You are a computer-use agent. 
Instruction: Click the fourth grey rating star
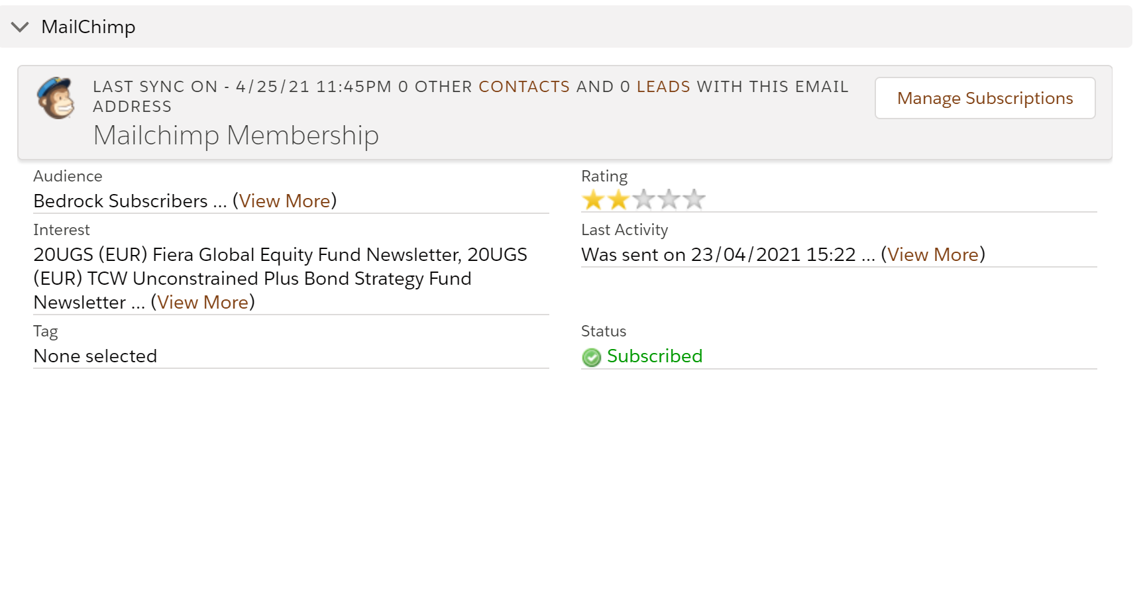click(x=669, y=199)
